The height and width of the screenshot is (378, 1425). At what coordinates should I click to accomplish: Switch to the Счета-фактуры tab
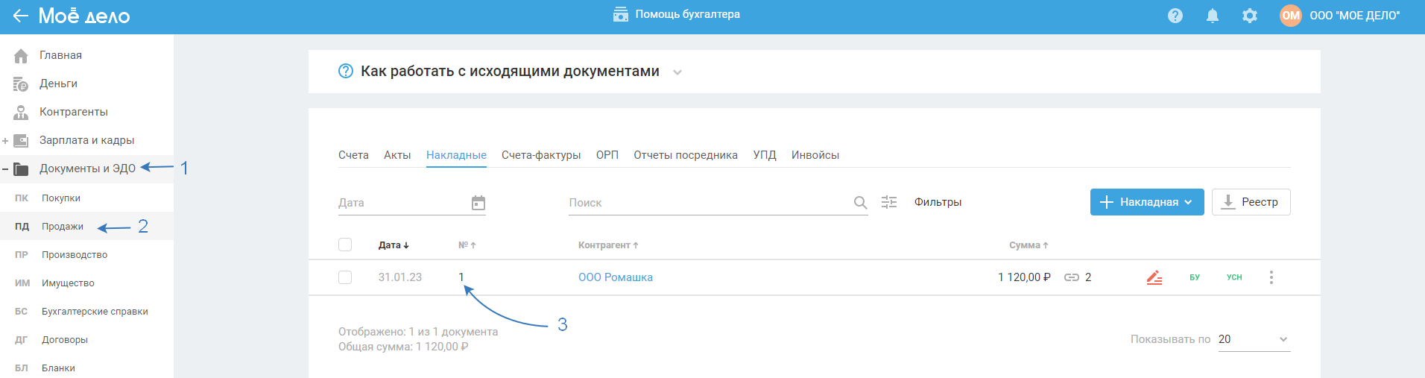[541, 155]
